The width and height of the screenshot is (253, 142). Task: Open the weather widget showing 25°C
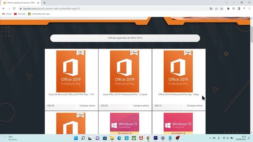[11, 138]
